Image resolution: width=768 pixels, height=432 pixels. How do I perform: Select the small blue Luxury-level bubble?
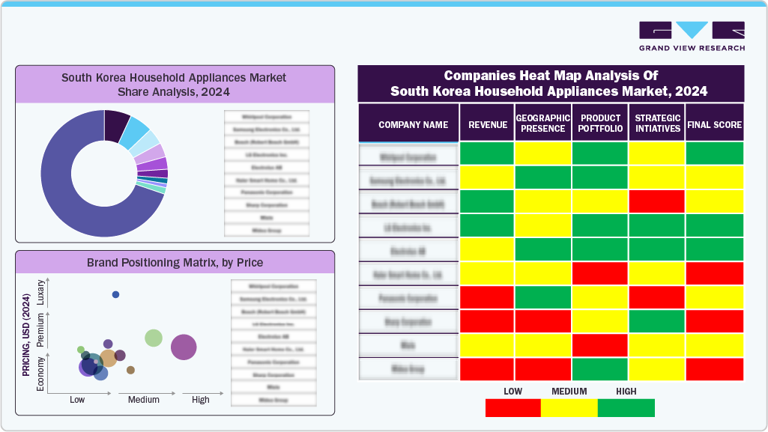pyautogui.click(x=115, y=294)
